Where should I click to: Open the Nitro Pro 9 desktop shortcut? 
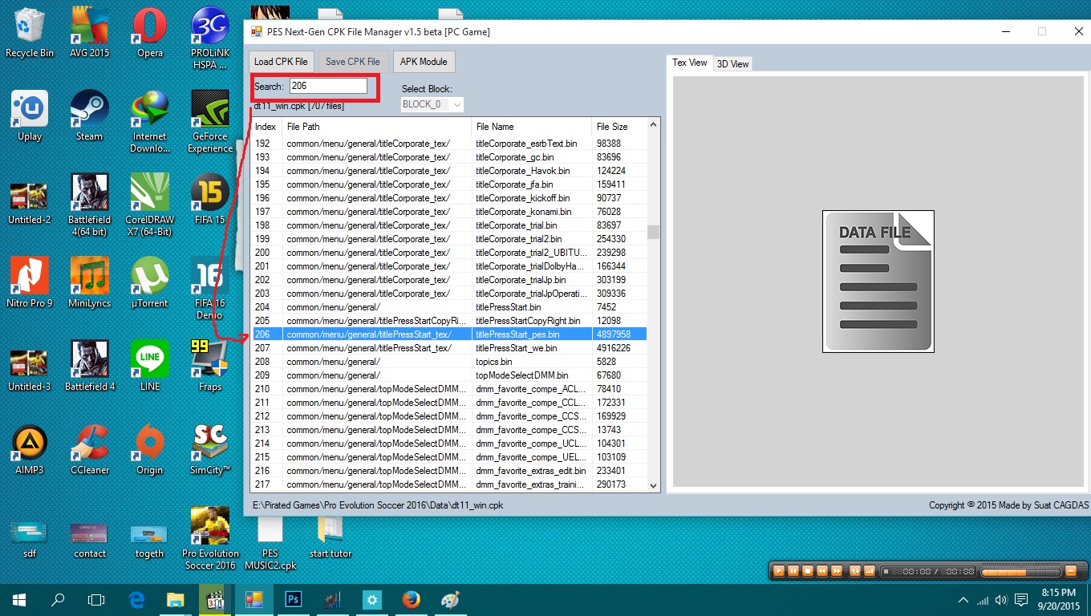pyautogui.click(x=30, y=282)
